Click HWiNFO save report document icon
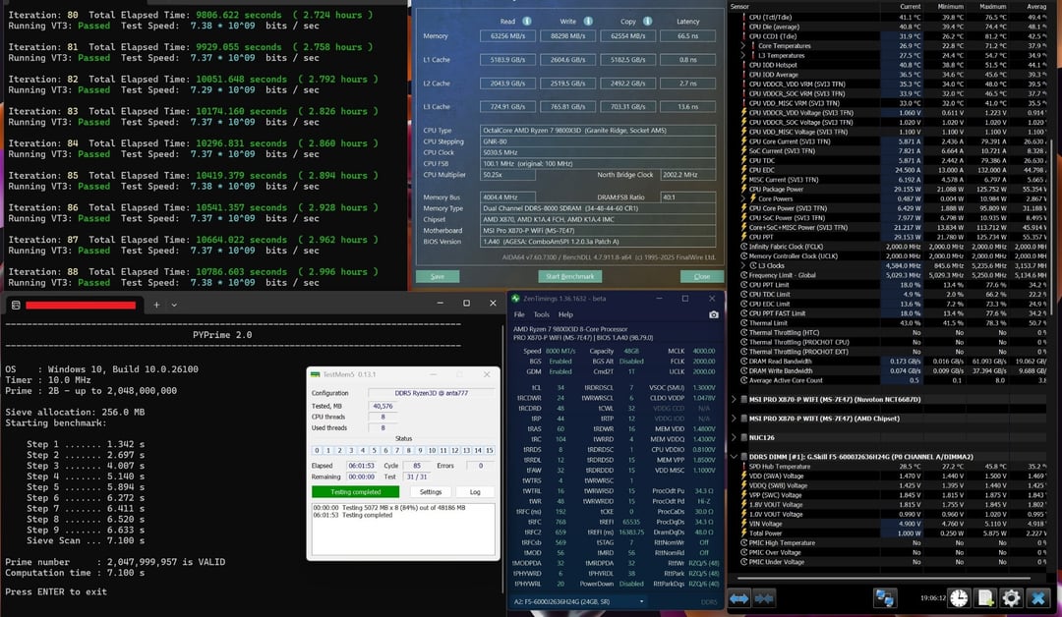1062x617 pixels. click(985, 598)
